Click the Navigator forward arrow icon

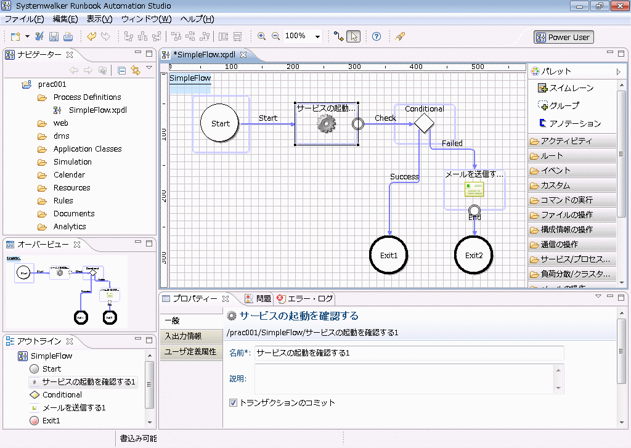pos(88,71)
